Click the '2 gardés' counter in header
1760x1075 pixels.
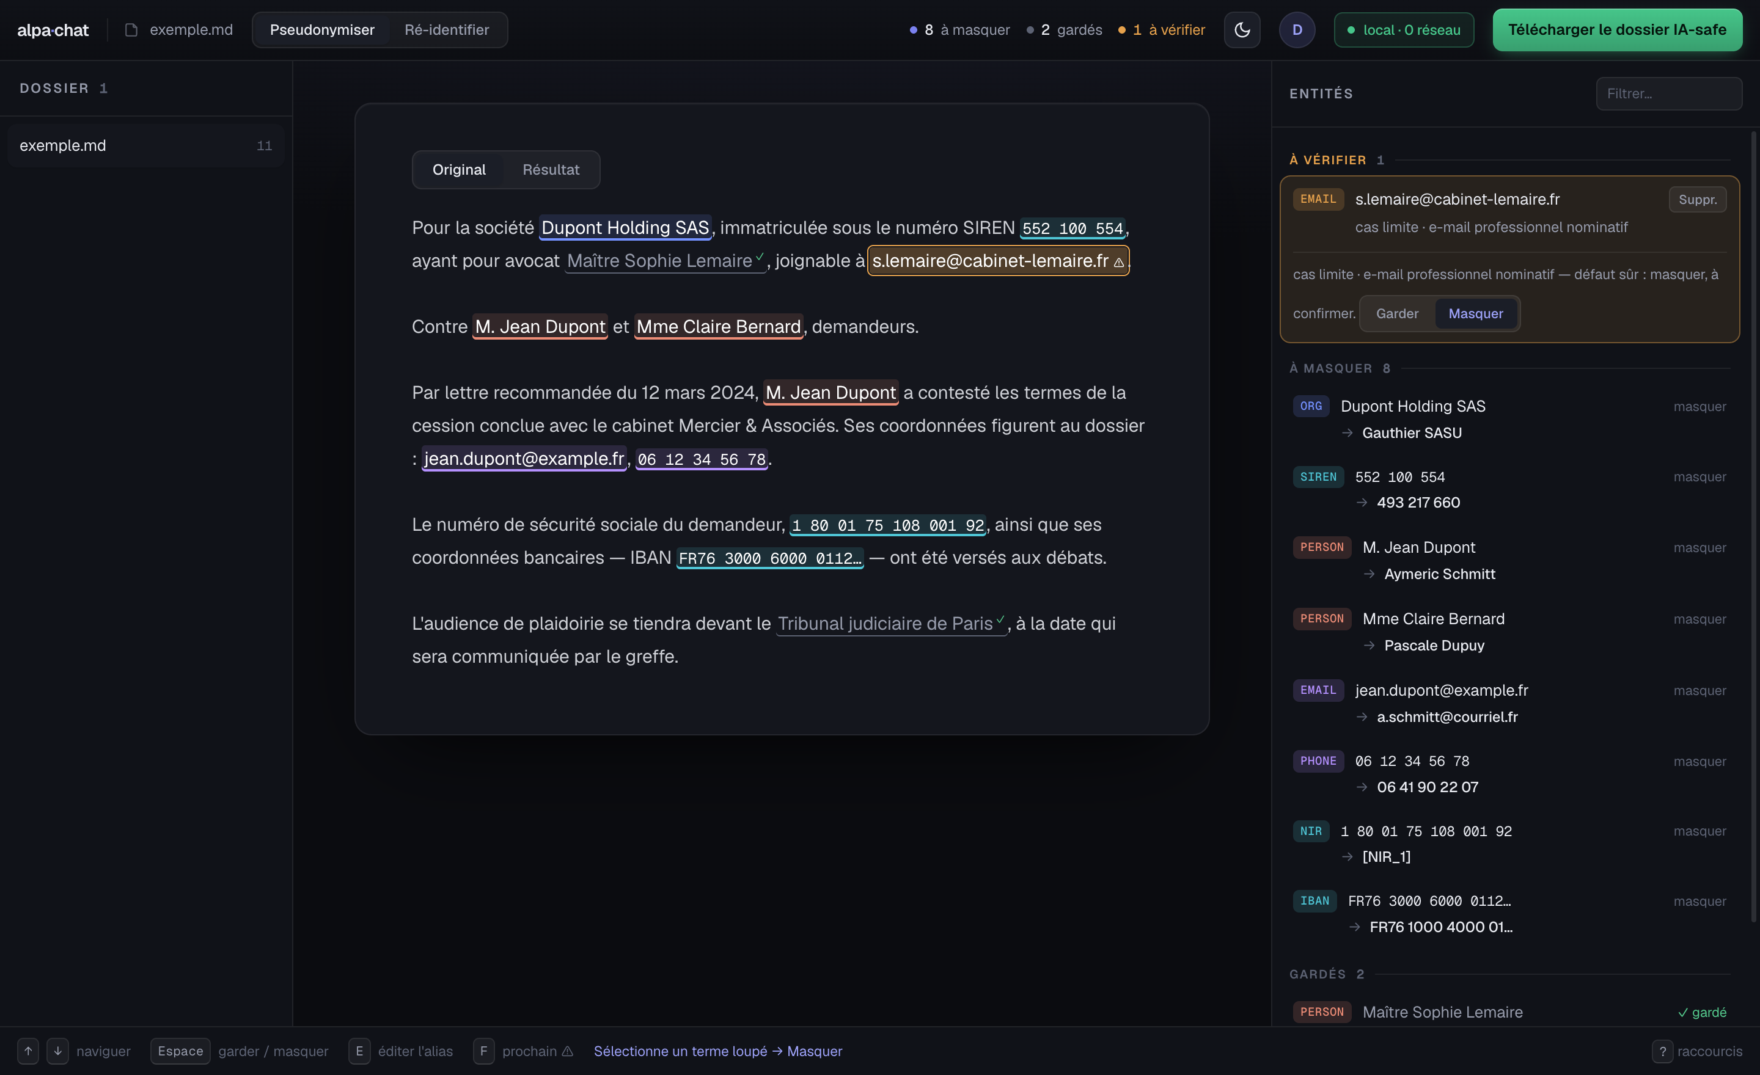click(x=1065, y=30)
